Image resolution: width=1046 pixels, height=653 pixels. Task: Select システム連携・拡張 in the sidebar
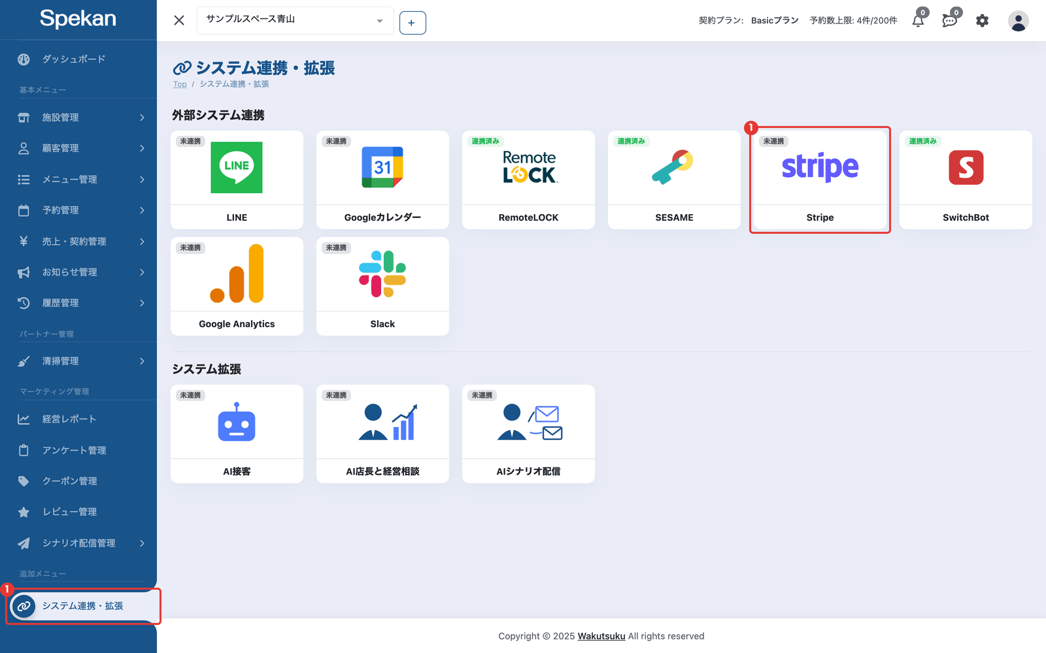point(83,606)
